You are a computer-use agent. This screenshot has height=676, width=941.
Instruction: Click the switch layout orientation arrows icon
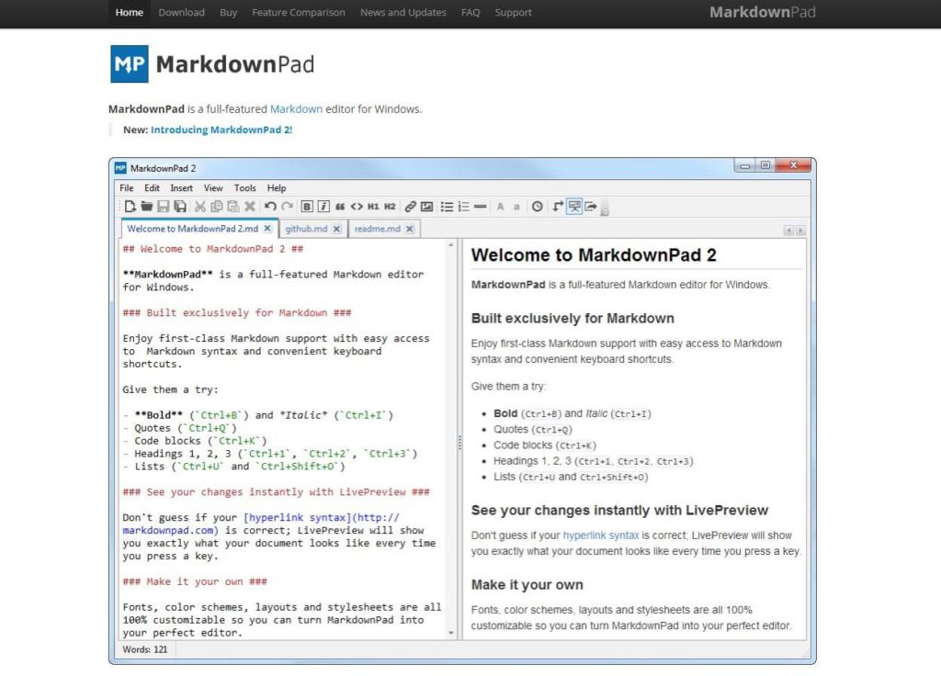[558, 207]
